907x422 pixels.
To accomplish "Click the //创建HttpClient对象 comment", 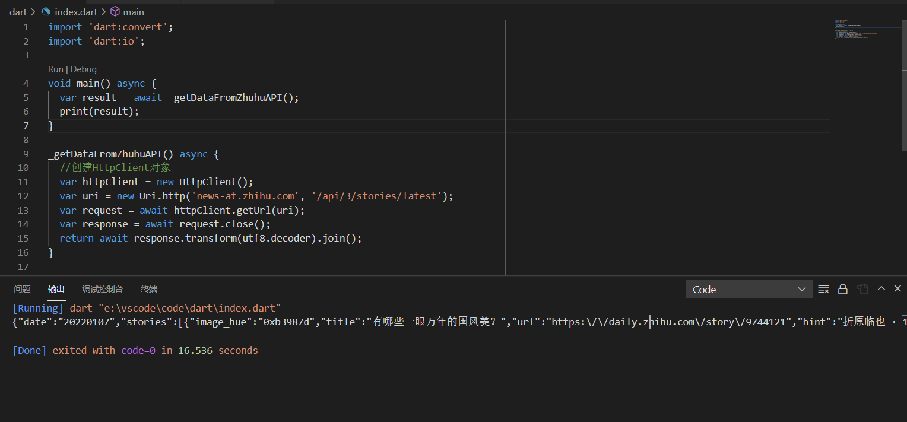I will click(115, 168).
